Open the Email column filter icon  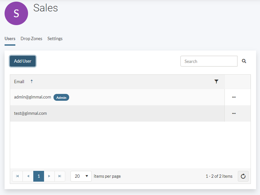pyautogui.click(x=216, y=82)
